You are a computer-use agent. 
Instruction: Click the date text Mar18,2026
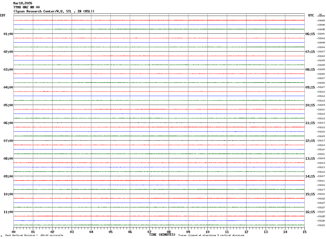(23, 3)
